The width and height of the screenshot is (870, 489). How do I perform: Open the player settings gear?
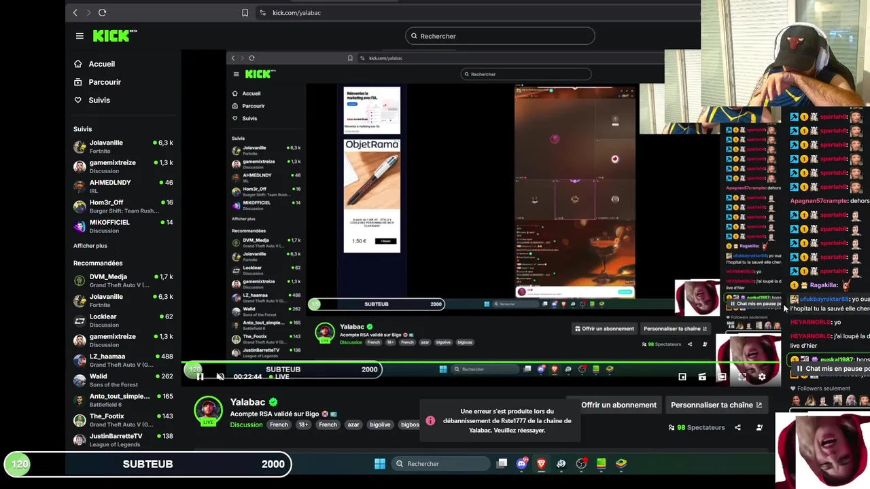[762, 377]
